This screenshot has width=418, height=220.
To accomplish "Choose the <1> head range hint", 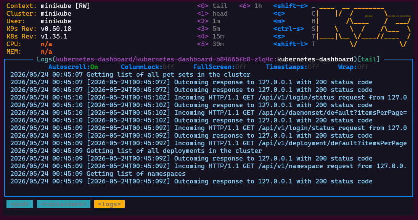I will point(212,14).
